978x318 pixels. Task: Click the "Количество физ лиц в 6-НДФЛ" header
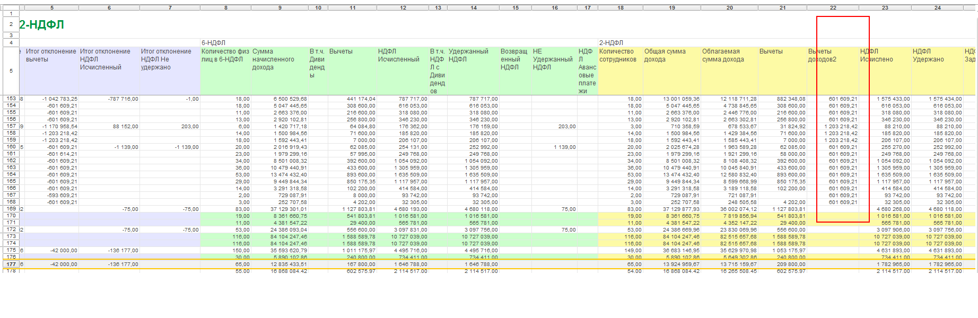click(226, 71)
